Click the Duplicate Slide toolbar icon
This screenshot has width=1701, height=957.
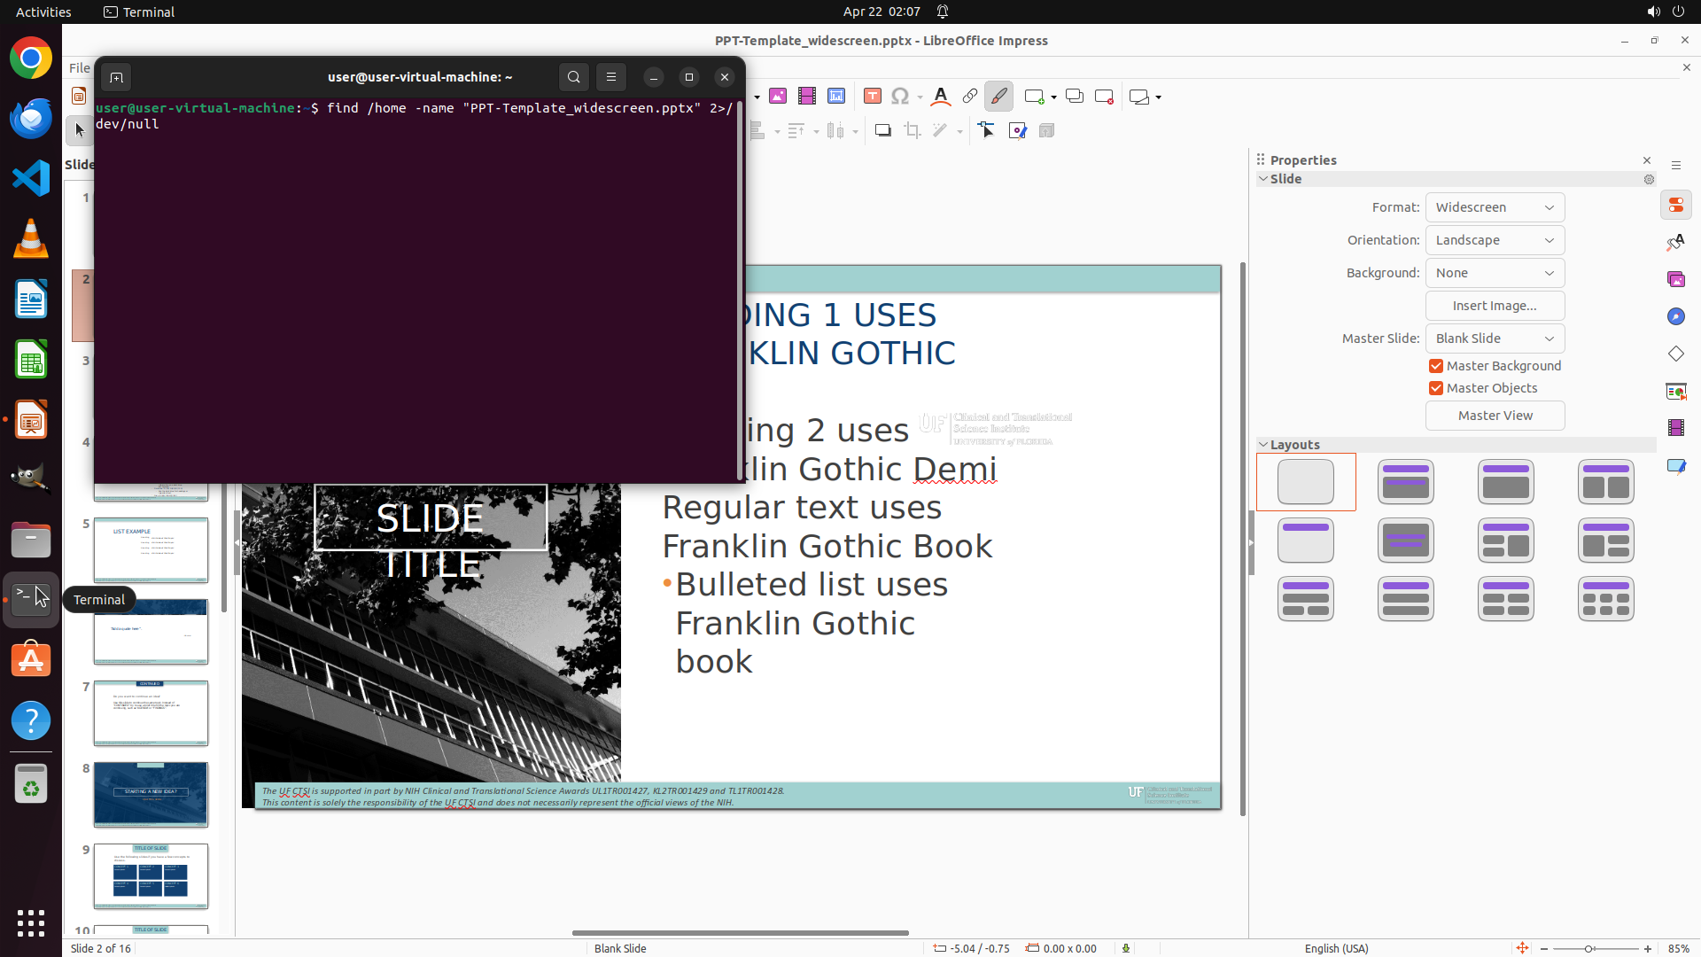(1074, 97)
